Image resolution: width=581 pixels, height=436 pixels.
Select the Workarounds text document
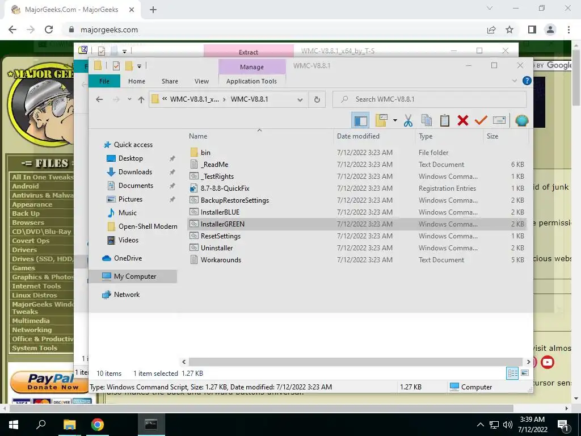(221, 259)
